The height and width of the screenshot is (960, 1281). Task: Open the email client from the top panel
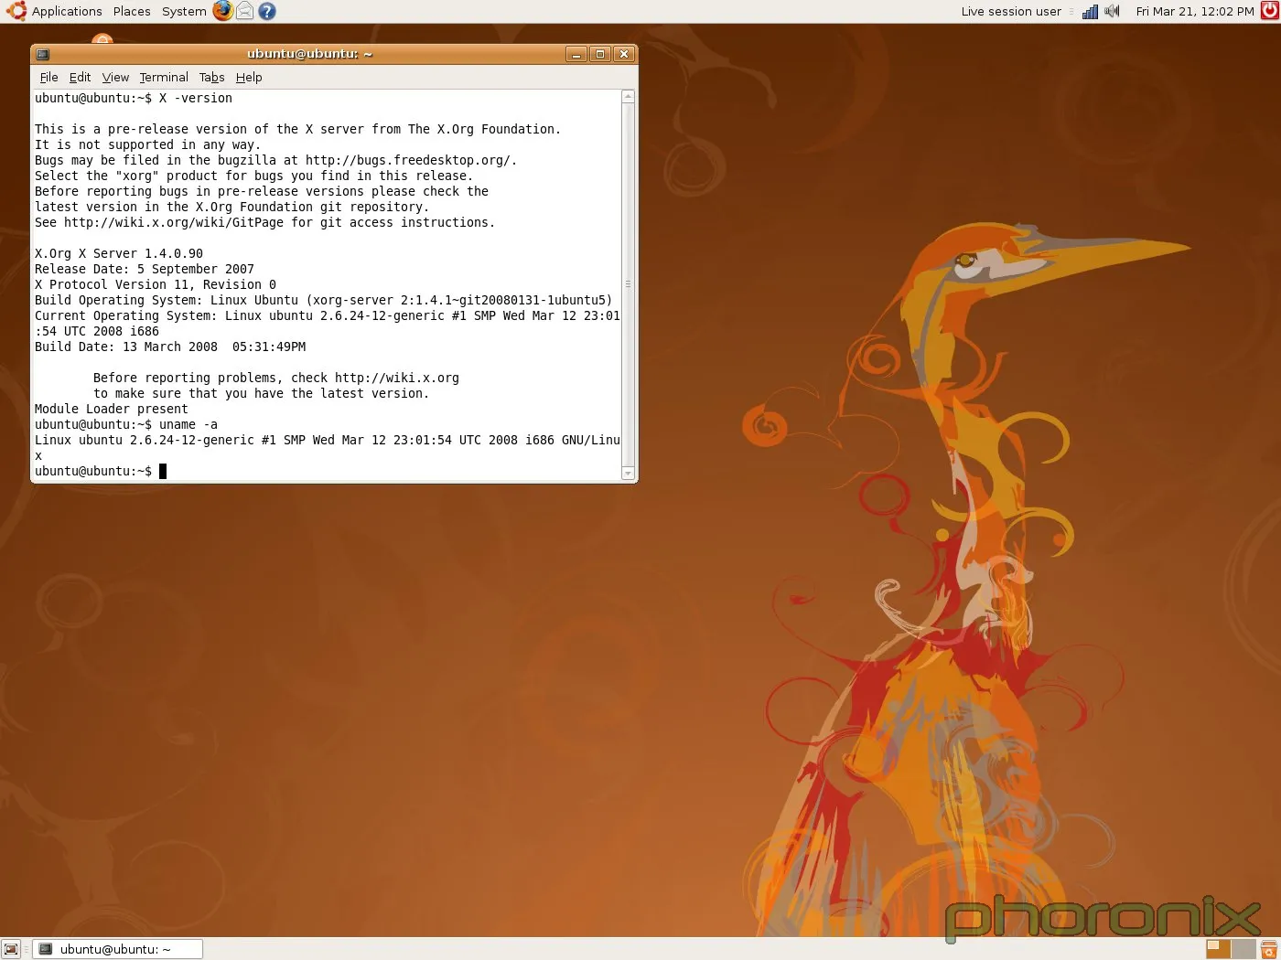tap(243, 11)
